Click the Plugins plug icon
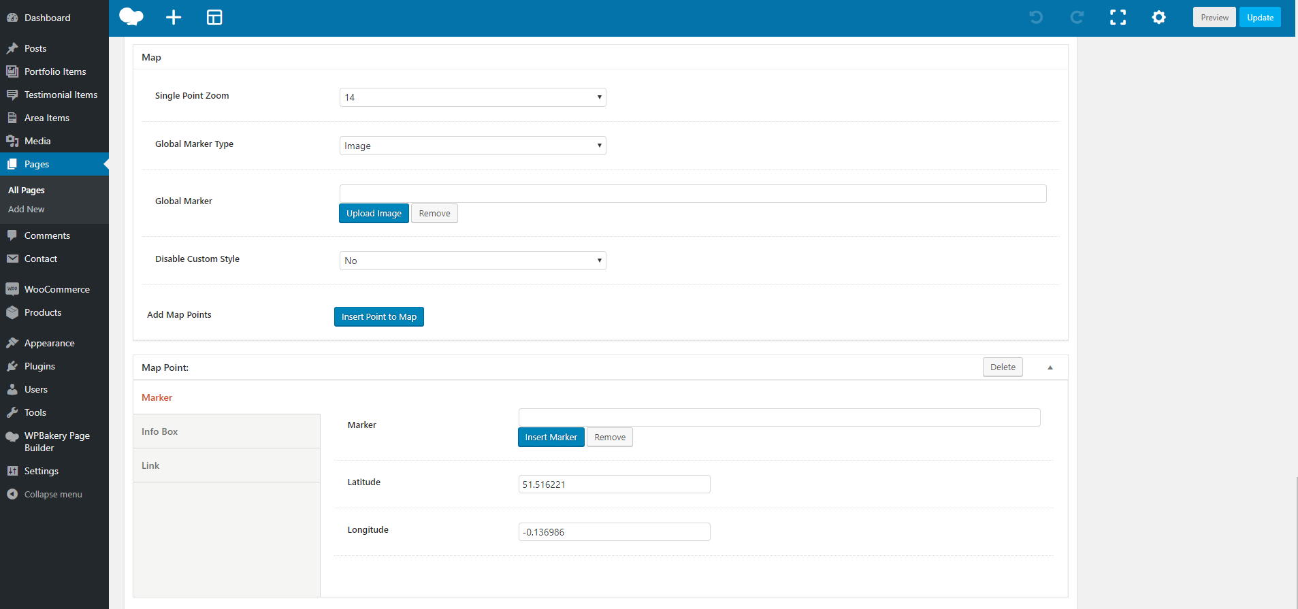The height and width of the screenshot is (609, 1298). click(12, 366)
